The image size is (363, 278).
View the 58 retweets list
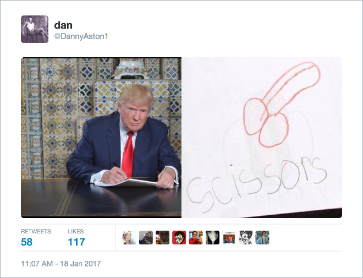[26, 242]
